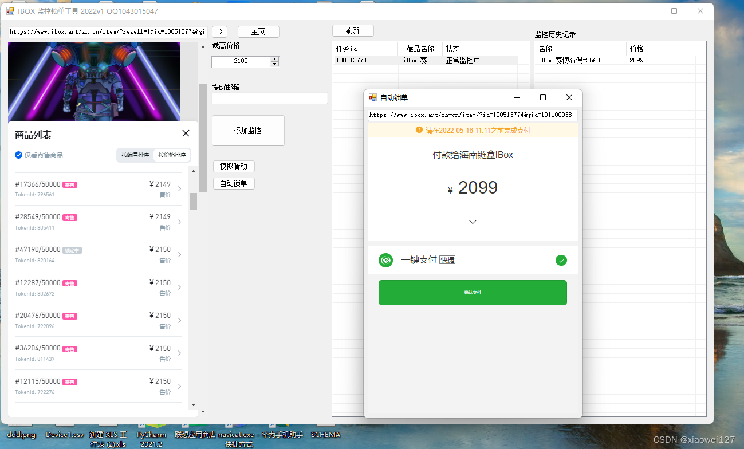
Task: Open chevron for item #17366/50000
Action: tap(180, 189)
